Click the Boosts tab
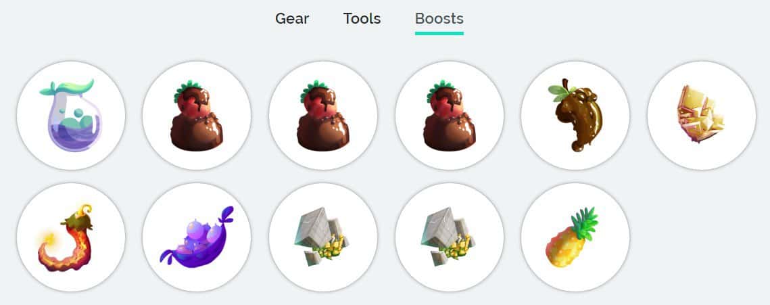This screenshot has height=305, width=770. click(x=439, y=19)
